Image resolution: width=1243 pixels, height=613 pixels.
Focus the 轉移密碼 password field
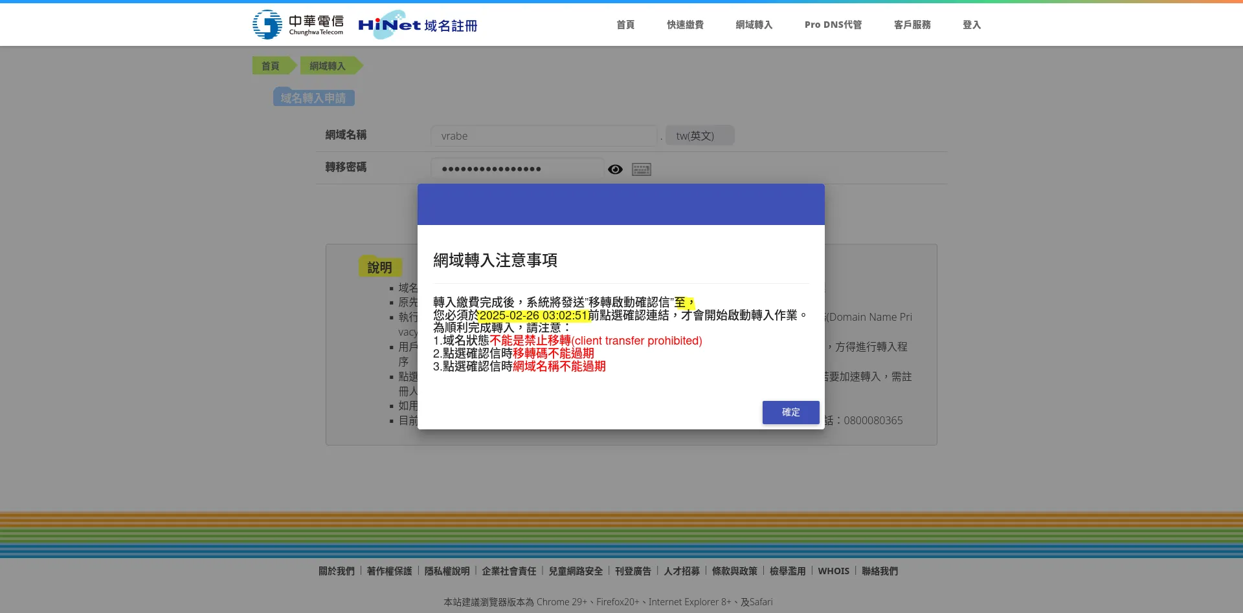point(517,169)
